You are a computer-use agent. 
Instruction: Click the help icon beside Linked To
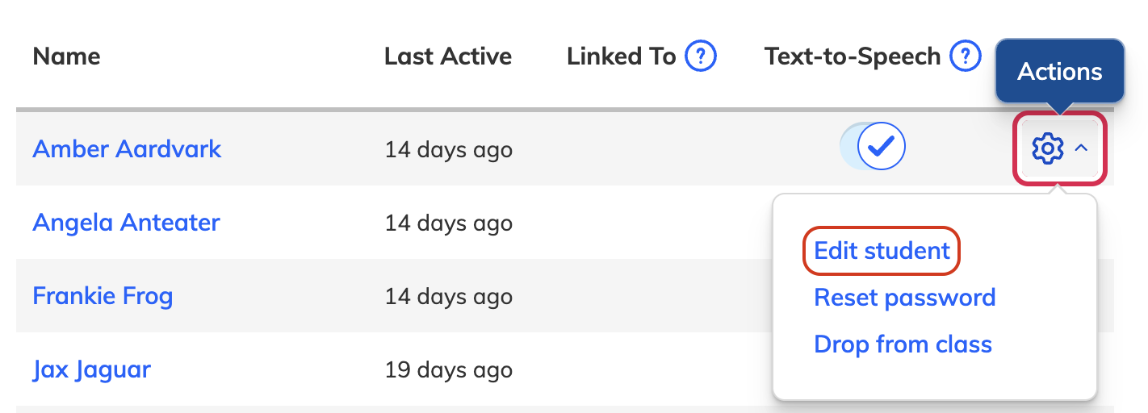[x=701, y=56]
